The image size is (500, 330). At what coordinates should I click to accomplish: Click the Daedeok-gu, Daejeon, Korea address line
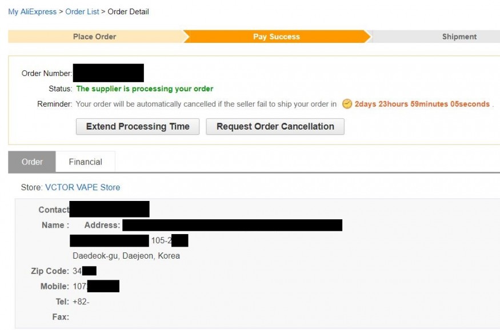(x=126, y=256)
